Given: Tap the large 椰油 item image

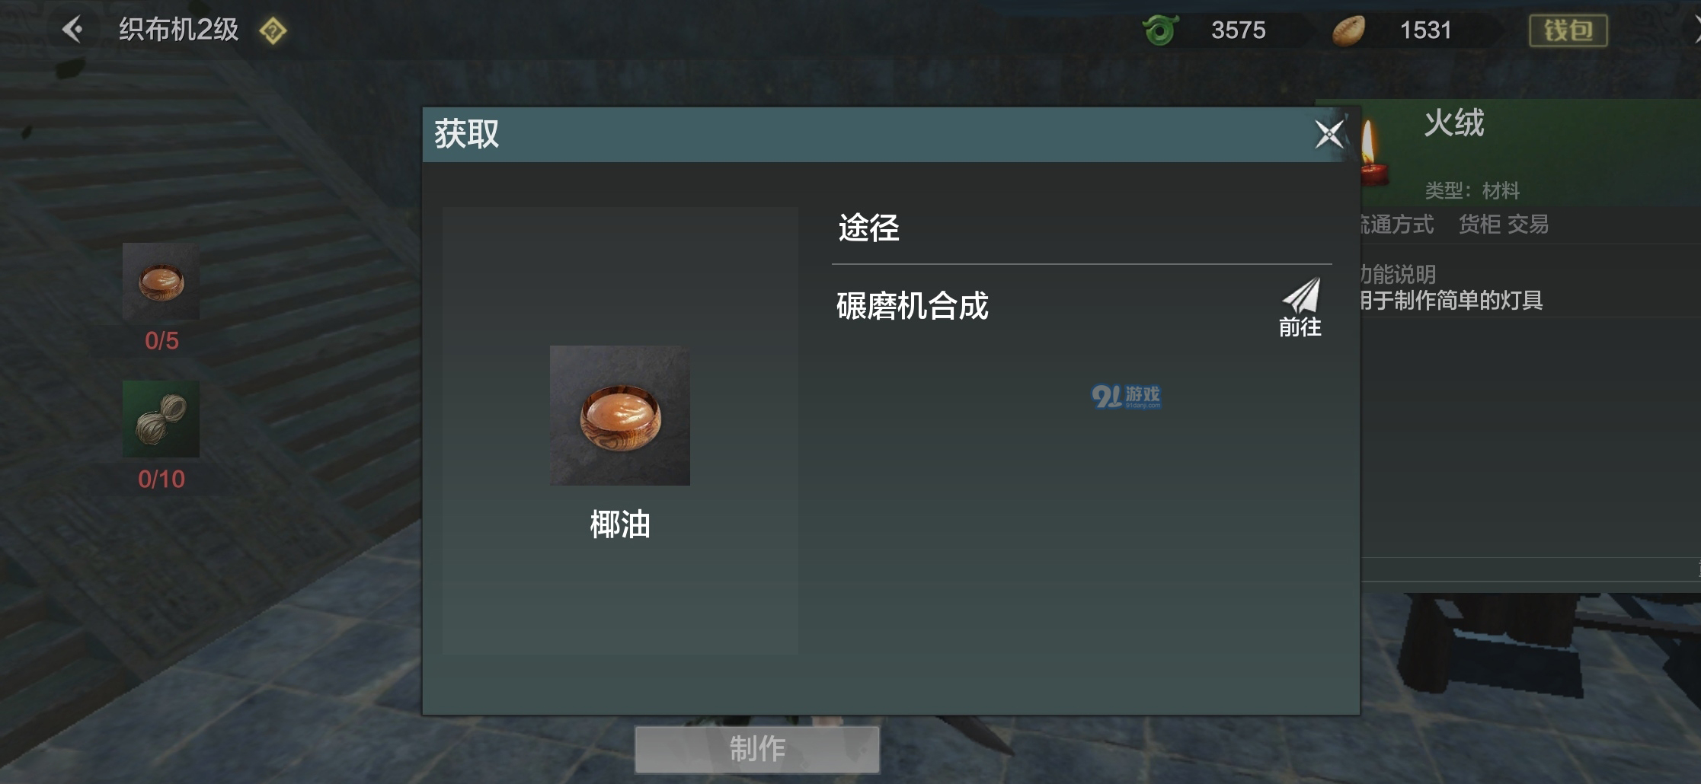Looking at the screenshot, I should pos(620,416).
